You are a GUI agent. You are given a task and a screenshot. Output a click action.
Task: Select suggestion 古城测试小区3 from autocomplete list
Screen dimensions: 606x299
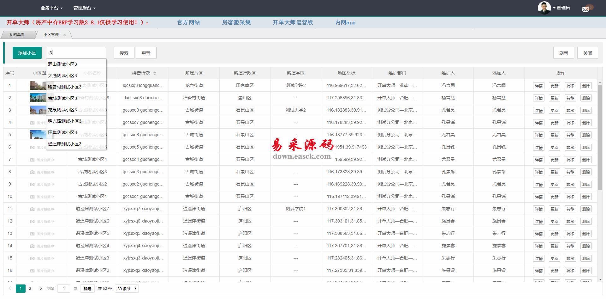pos(62,98)
